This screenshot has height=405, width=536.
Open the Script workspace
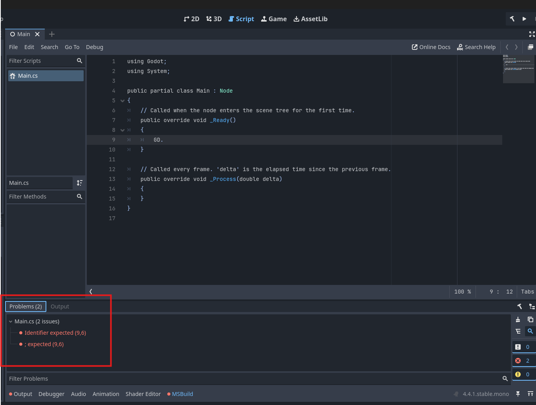pyautogui.click(x=241, y=19)
